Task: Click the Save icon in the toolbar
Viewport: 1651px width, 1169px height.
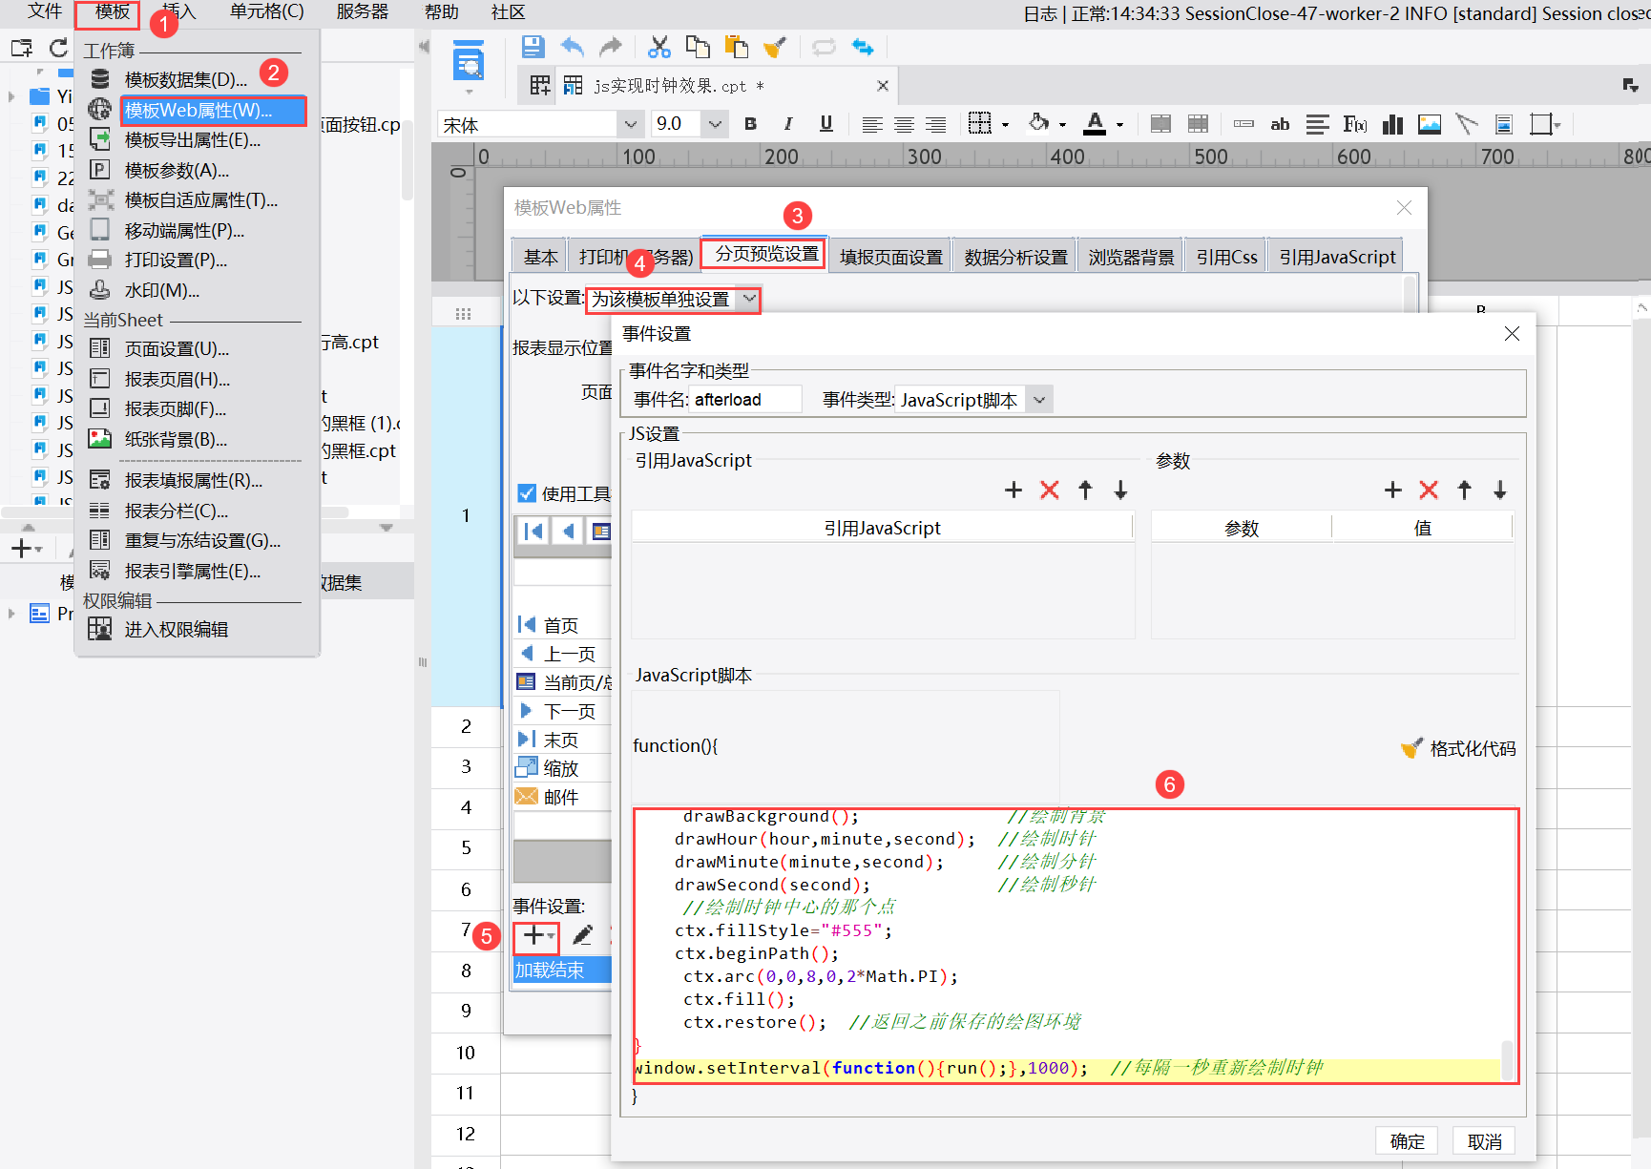Action: (533, 47)
